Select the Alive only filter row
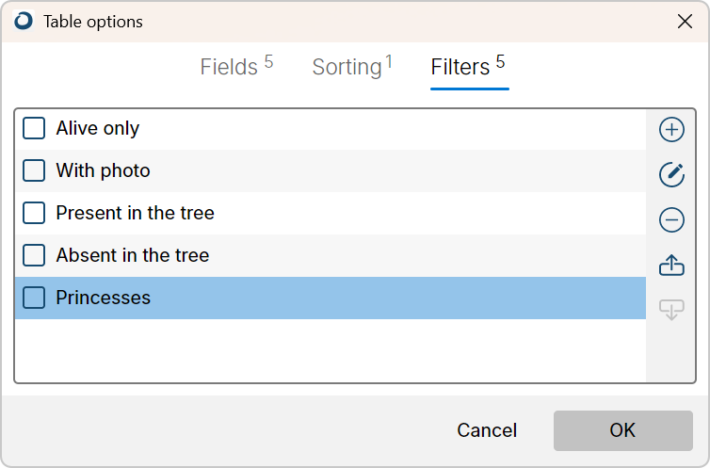The height and width of the screenshot is (468, 710). pos(331,129)
